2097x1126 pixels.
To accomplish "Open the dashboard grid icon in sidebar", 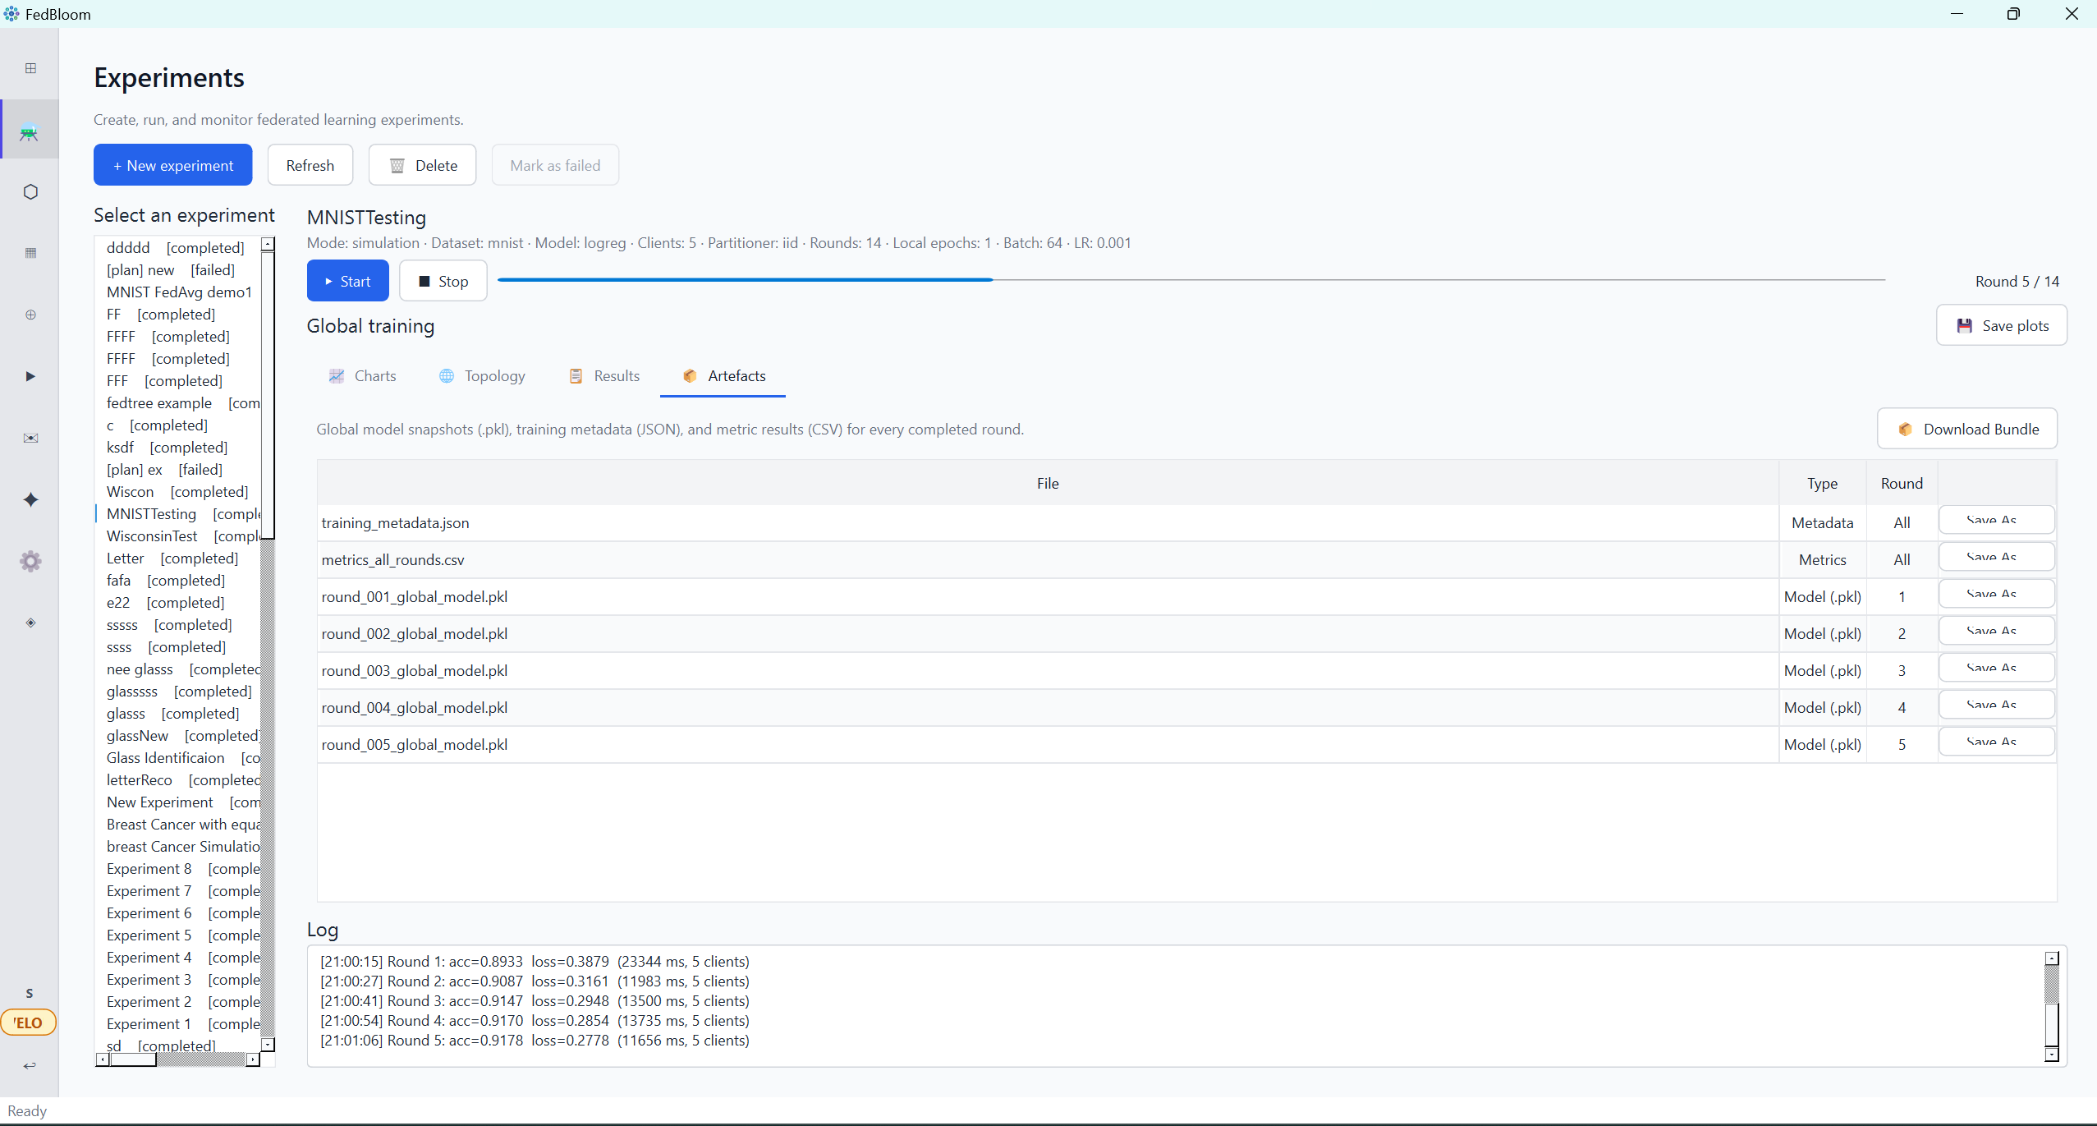I will point(30,68).
